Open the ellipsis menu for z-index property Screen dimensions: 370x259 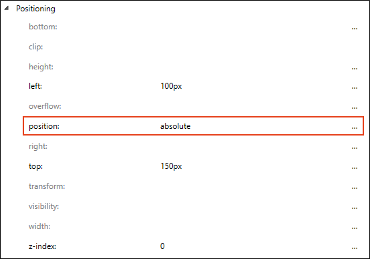pyautogui.click(x=355, y=248)
